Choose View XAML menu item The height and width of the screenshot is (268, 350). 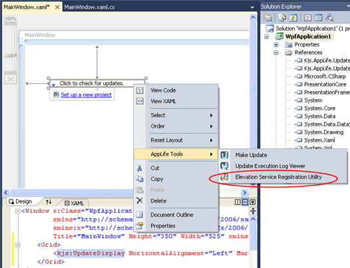176,101
